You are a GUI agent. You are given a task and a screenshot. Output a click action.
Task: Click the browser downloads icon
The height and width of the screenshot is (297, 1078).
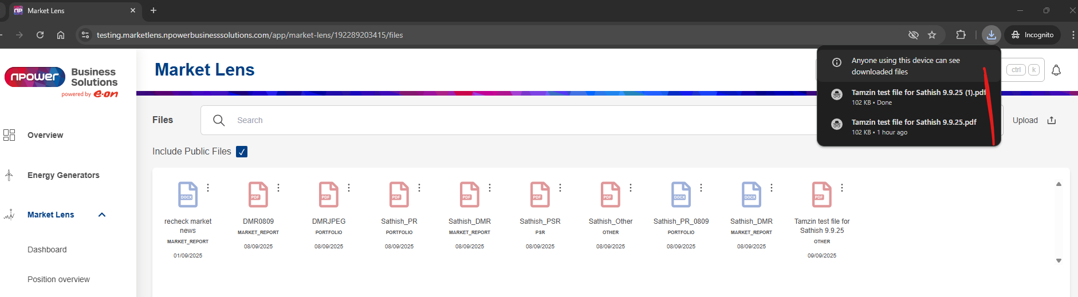tap(991, 35)
